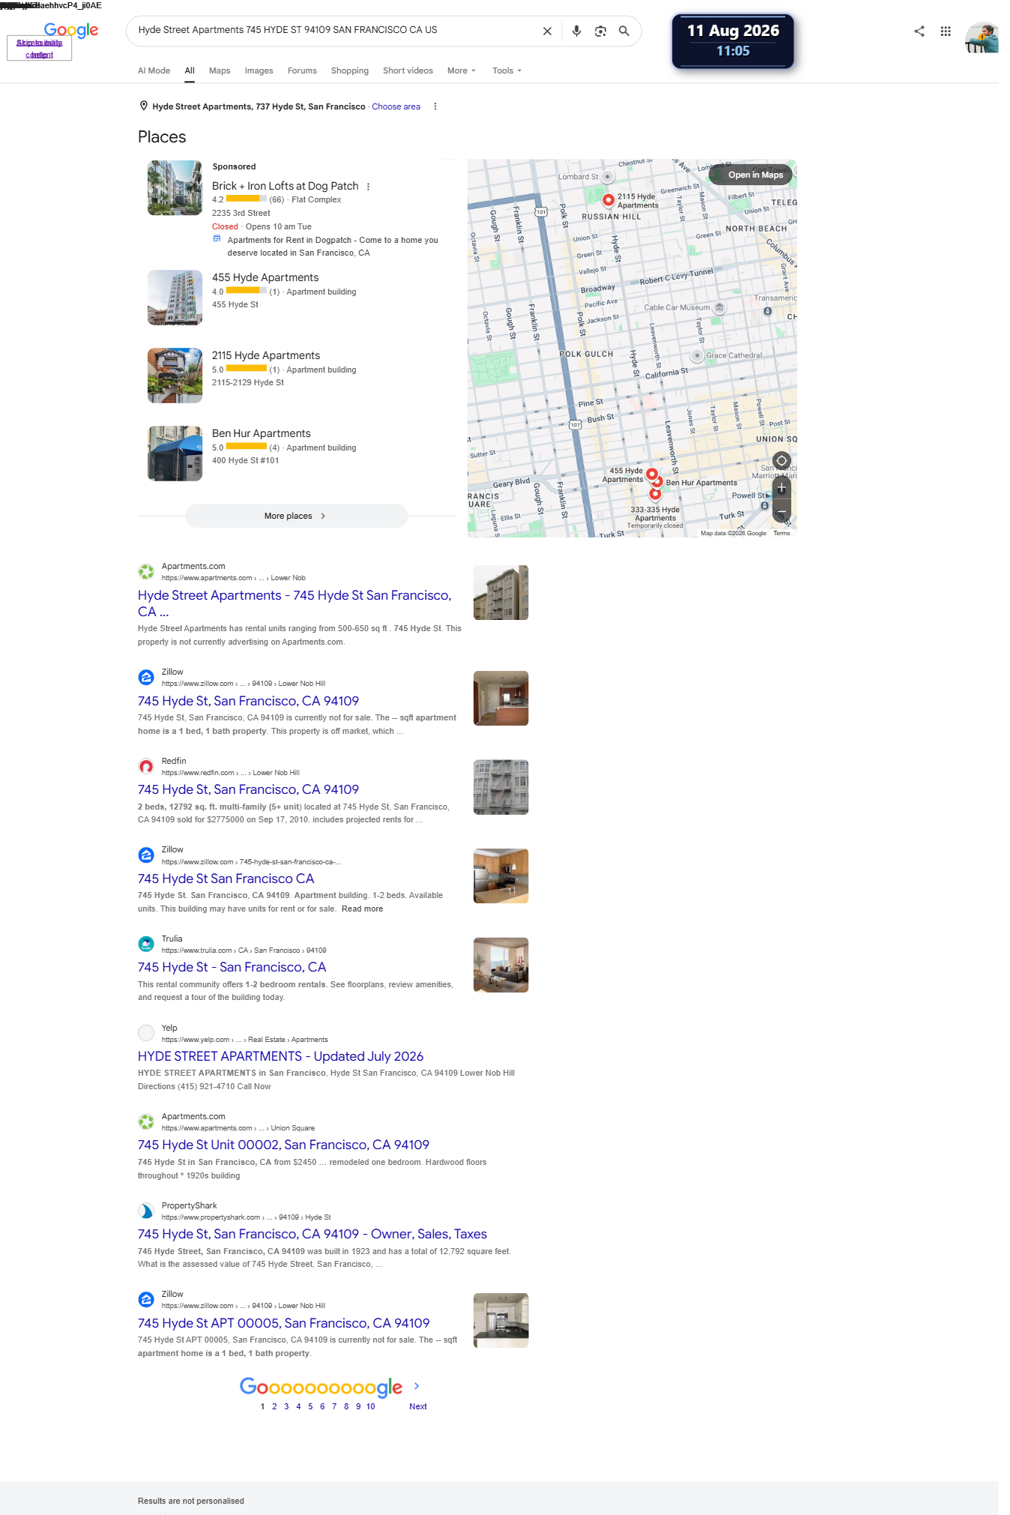This screenshot has width=1010, height=1515.
Task: Open Apartments.com Hyde Street Apartments result
Action: click(294, 603)
